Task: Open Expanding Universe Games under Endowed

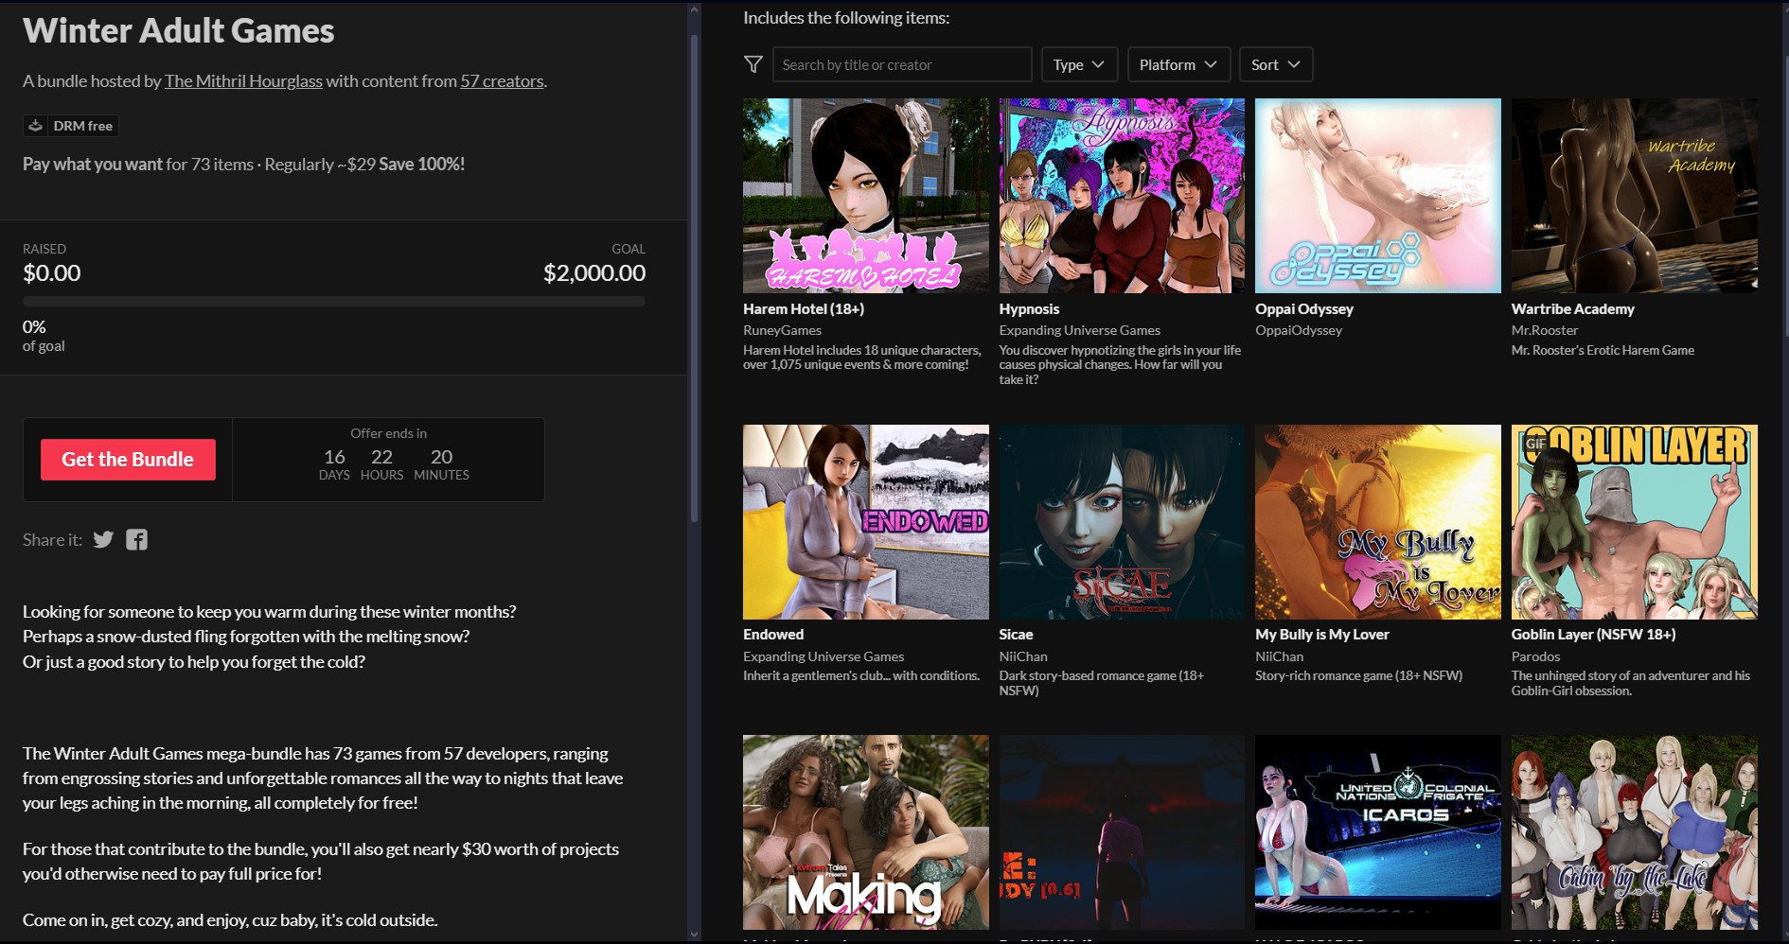Action: (824, 656)
